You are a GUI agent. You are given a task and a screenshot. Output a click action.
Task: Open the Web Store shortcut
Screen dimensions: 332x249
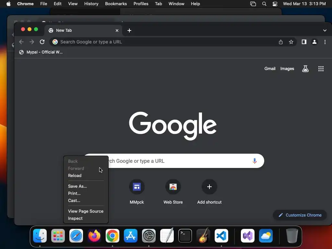point(173,192)
